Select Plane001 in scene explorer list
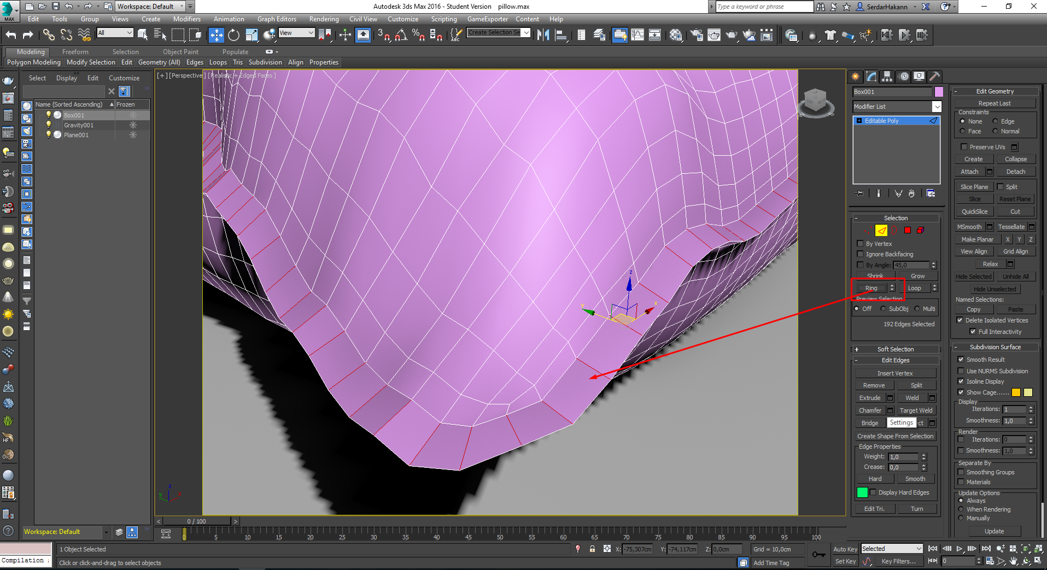 (76, 135)
